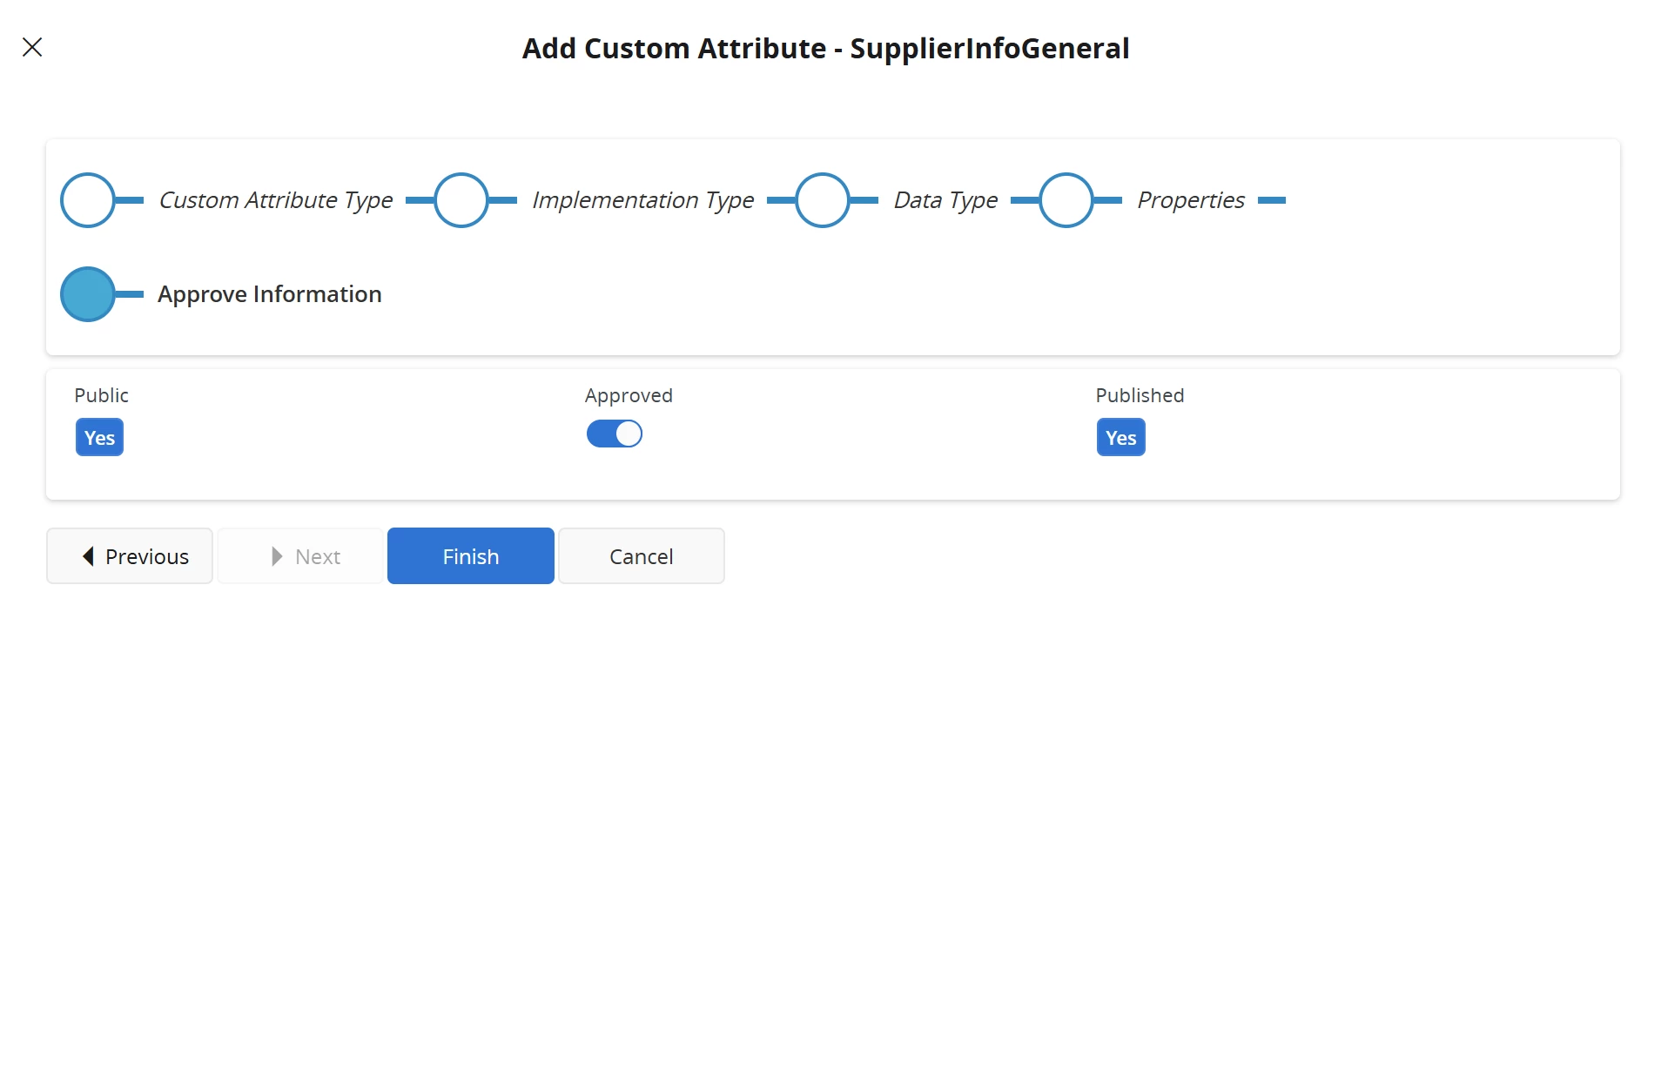Select the Approve Information step label
The height and width of the screenshot is (1076, 1661).
[x=270, y=294]
